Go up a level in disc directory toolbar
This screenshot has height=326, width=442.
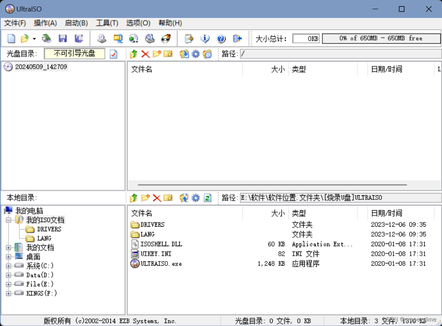(x=133, y=54)
